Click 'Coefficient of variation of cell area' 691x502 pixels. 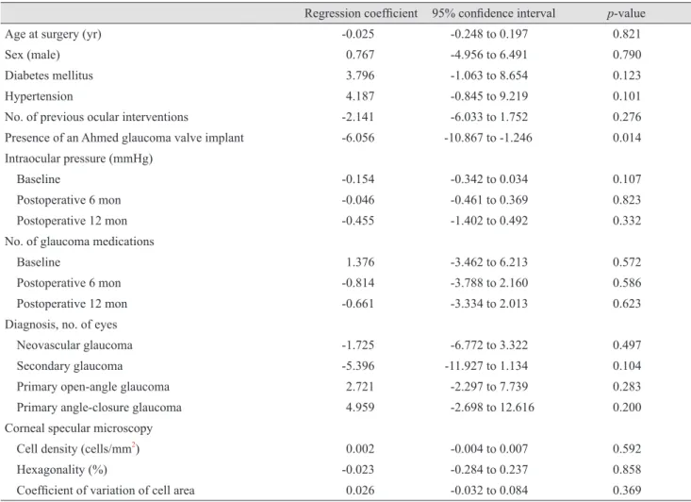point(106,490)
